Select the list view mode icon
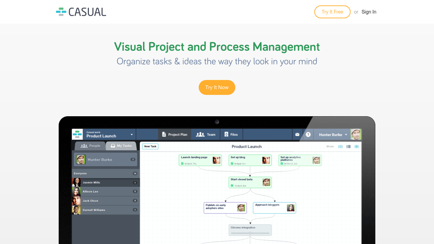This screenshot has height=244, width=434. [x=348, y=146]
